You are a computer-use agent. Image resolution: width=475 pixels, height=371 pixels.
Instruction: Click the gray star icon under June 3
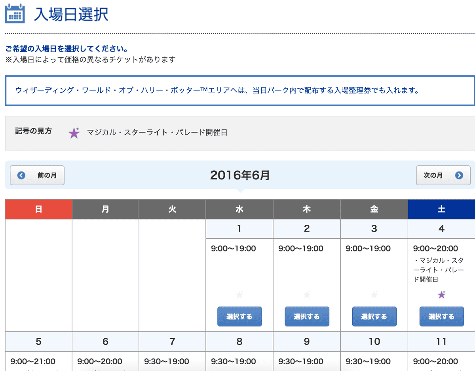[x=374, y=295]
